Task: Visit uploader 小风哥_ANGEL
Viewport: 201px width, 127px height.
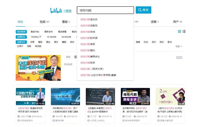Action: pos(97,121)
